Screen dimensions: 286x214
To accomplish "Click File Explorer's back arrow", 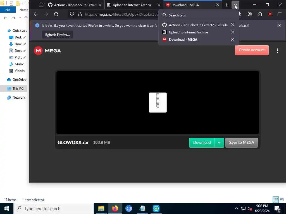I will [6, 18].
